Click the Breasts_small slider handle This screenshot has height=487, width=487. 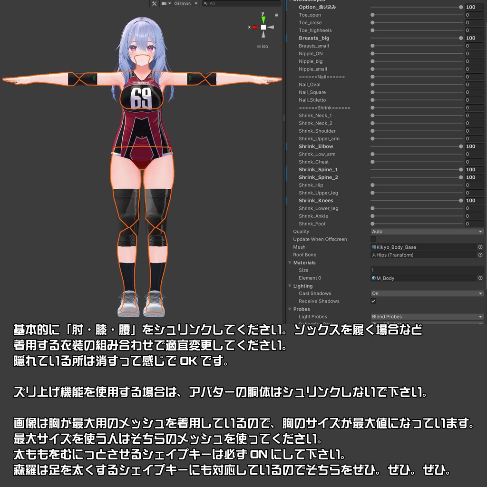click(x=372, y=46)
